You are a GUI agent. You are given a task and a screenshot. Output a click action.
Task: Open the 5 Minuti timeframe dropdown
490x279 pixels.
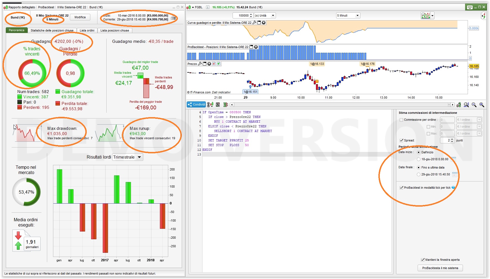tap(348, 15)
